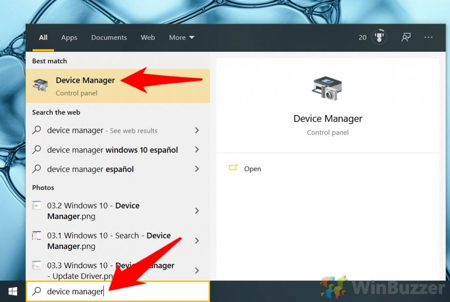450x302 pixels.
Task: Open the ellipsis options icon at top right
Action: click(428, 37)
